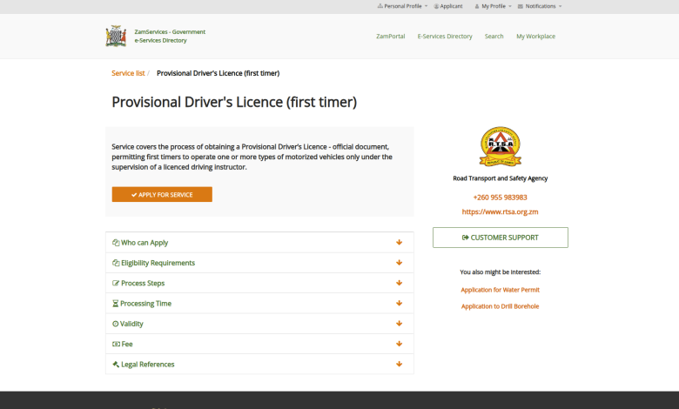The image size is (679, 409).
Task: Click the Legal References gavel icon
Action: click(116, 365)
